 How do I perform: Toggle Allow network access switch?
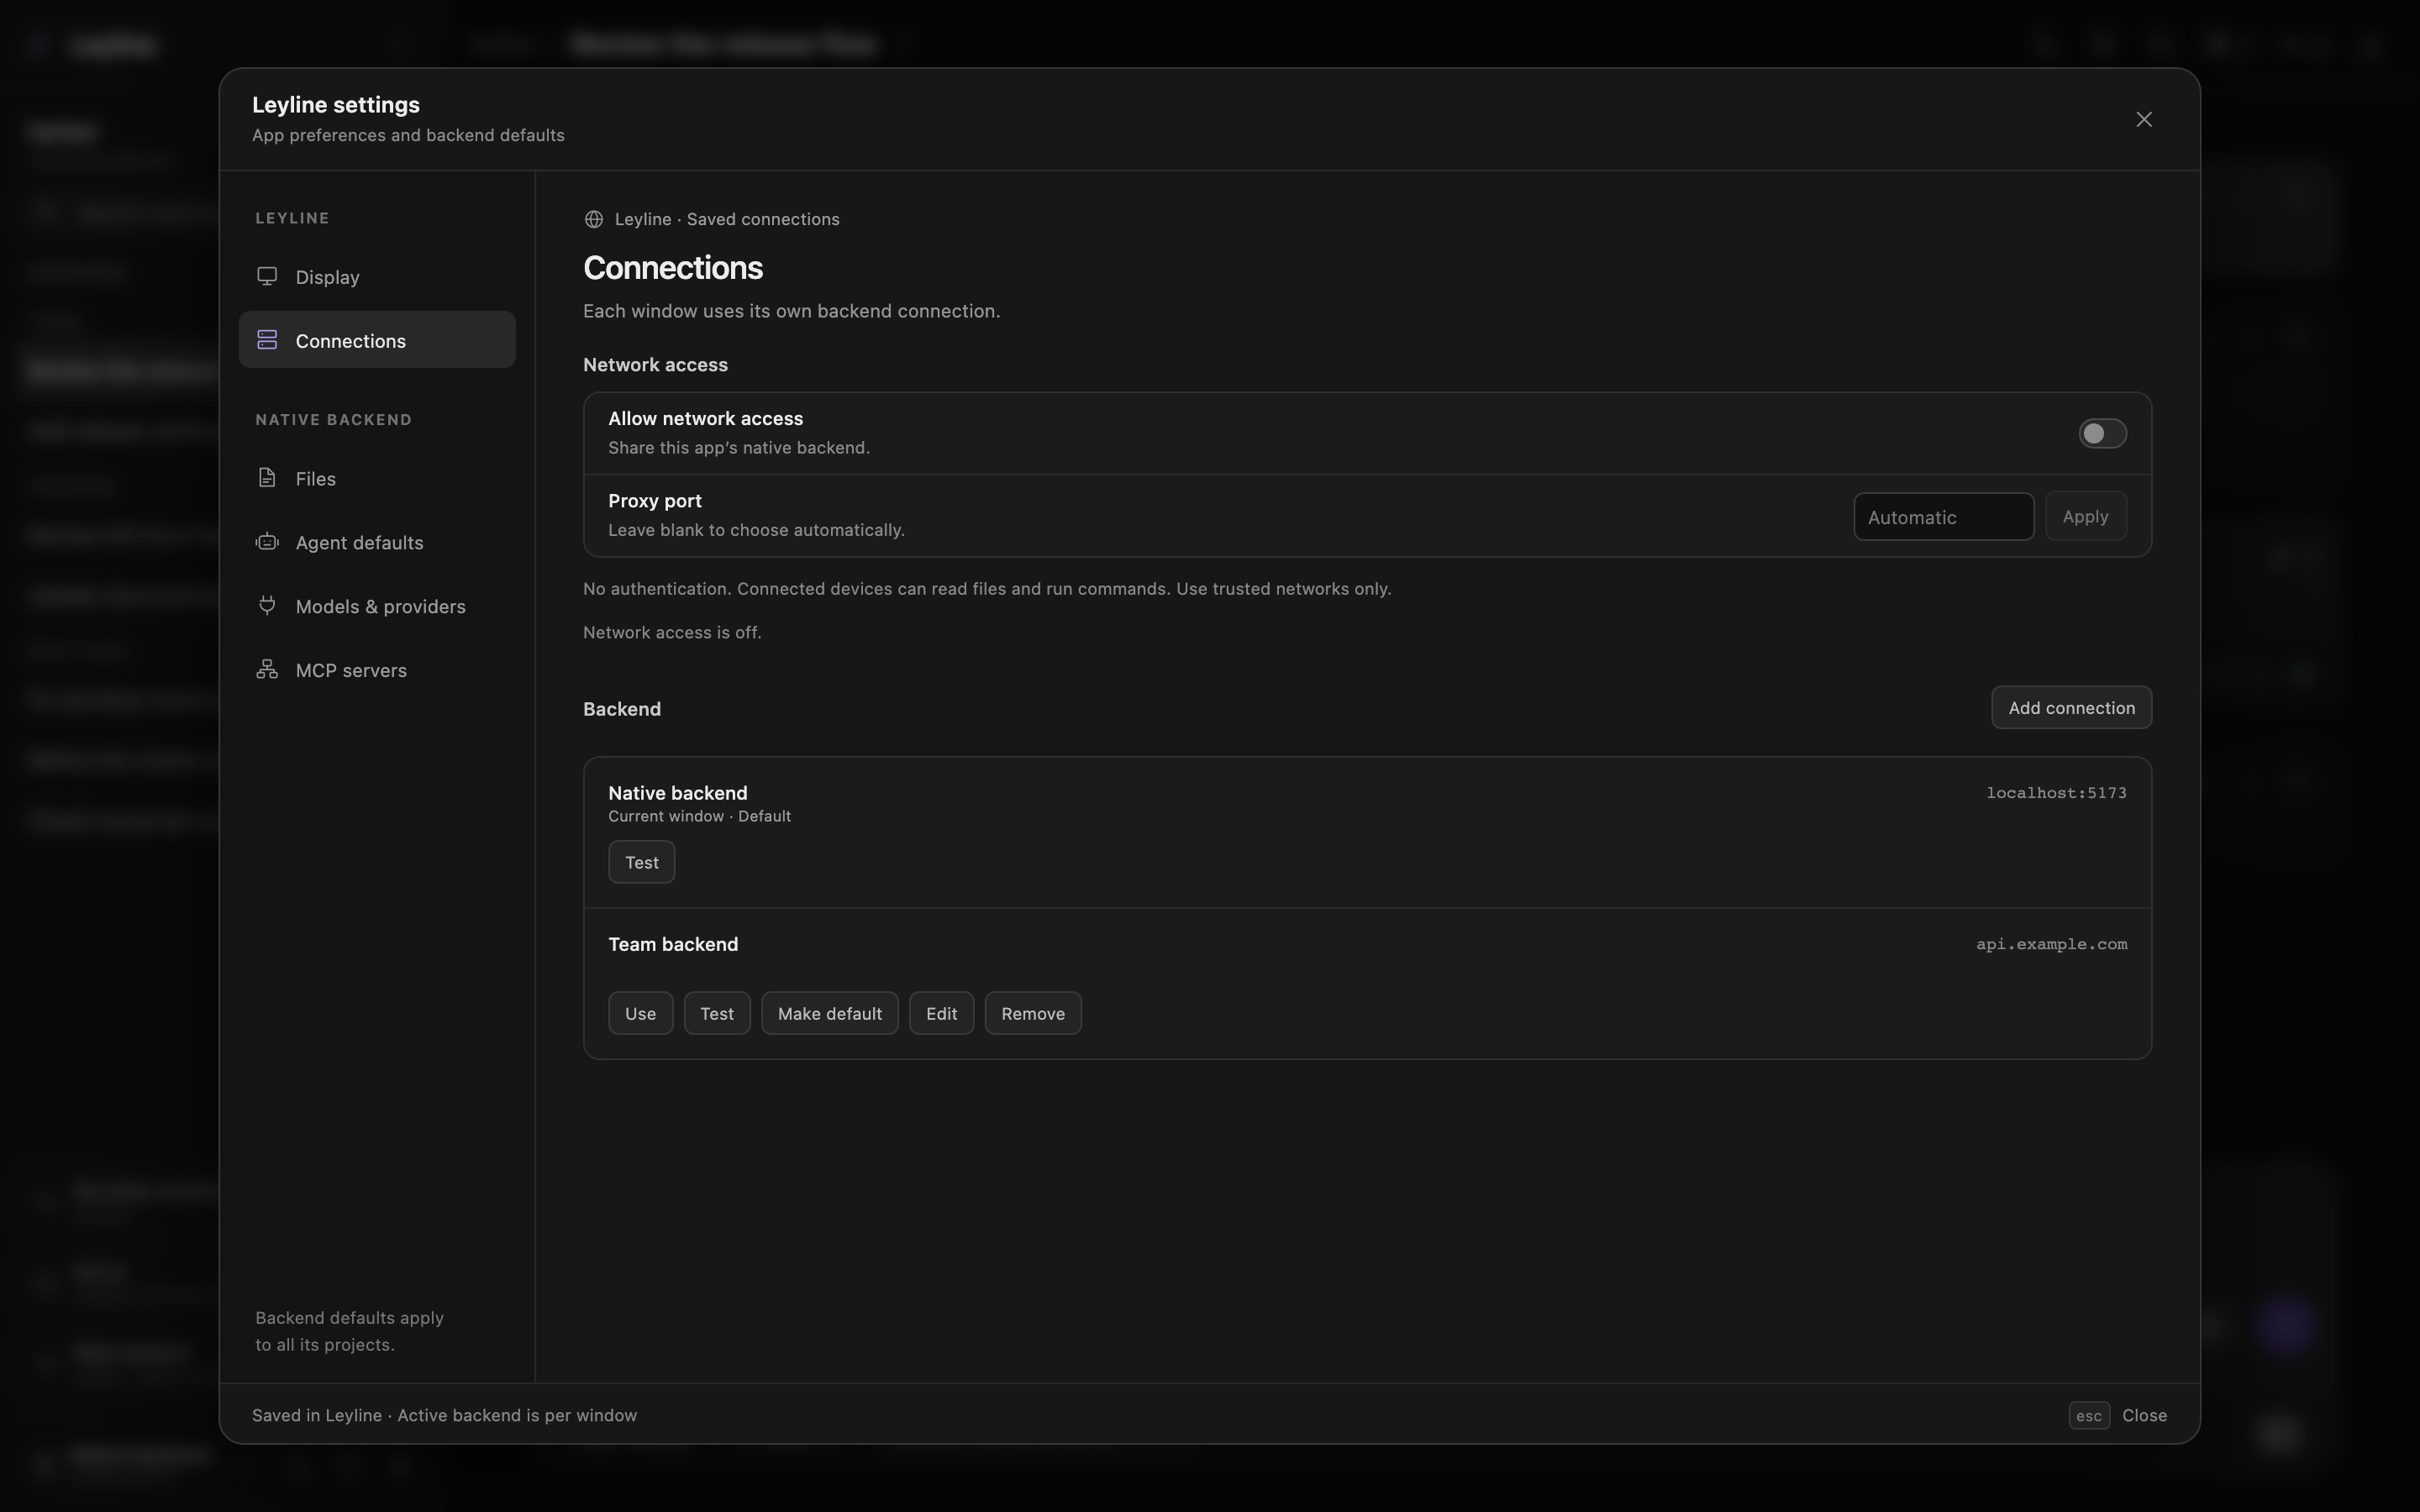[x=2102, y=433]
